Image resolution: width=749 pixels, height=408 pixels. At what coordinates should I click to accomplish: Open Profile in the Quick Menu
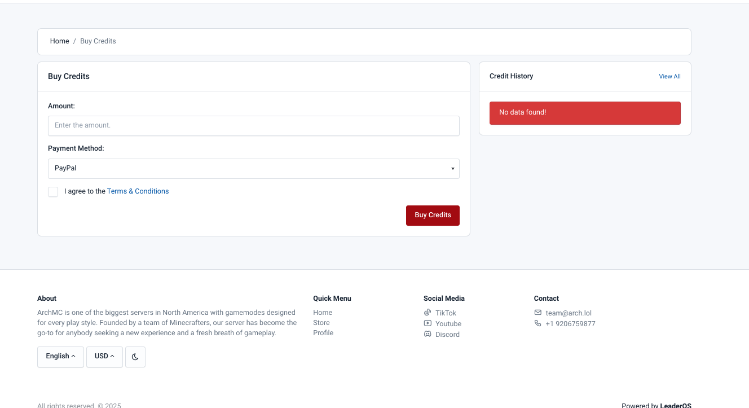(x=323, y=333)
